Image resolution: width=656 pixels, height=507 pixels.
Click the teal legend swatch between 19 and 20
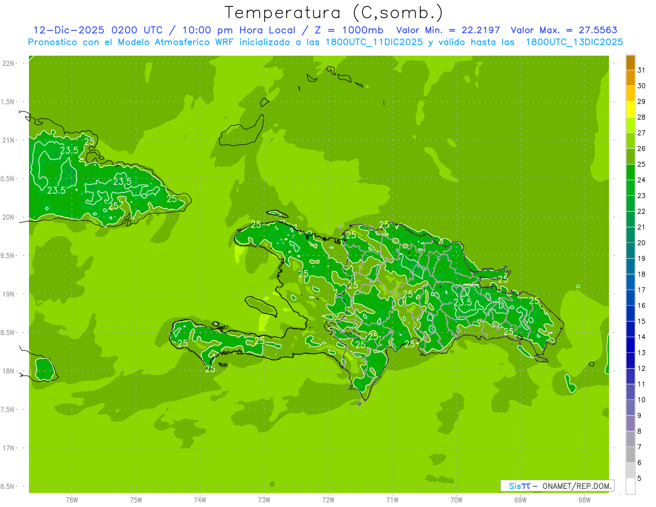(630, 250)
